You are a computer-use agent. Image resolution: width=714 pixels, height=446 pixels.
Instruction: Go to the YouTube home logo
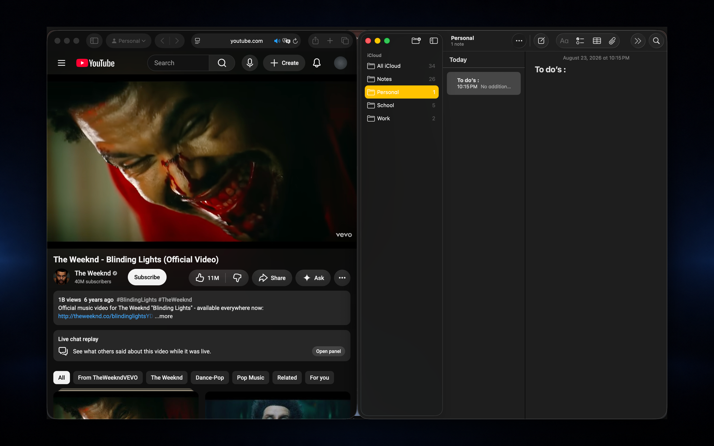coord(95,63)
